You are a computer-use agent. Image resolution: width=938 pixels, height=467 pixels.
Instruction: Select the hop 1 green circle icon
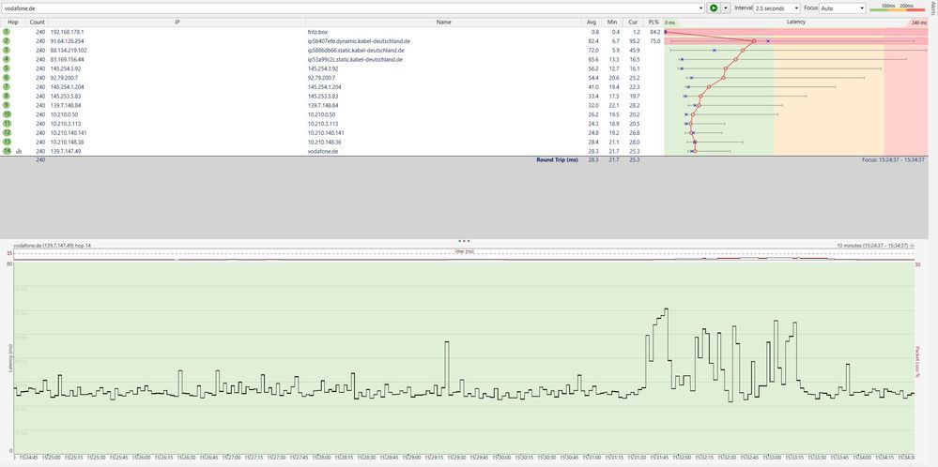pyautogui.click(x=7, y=31)
